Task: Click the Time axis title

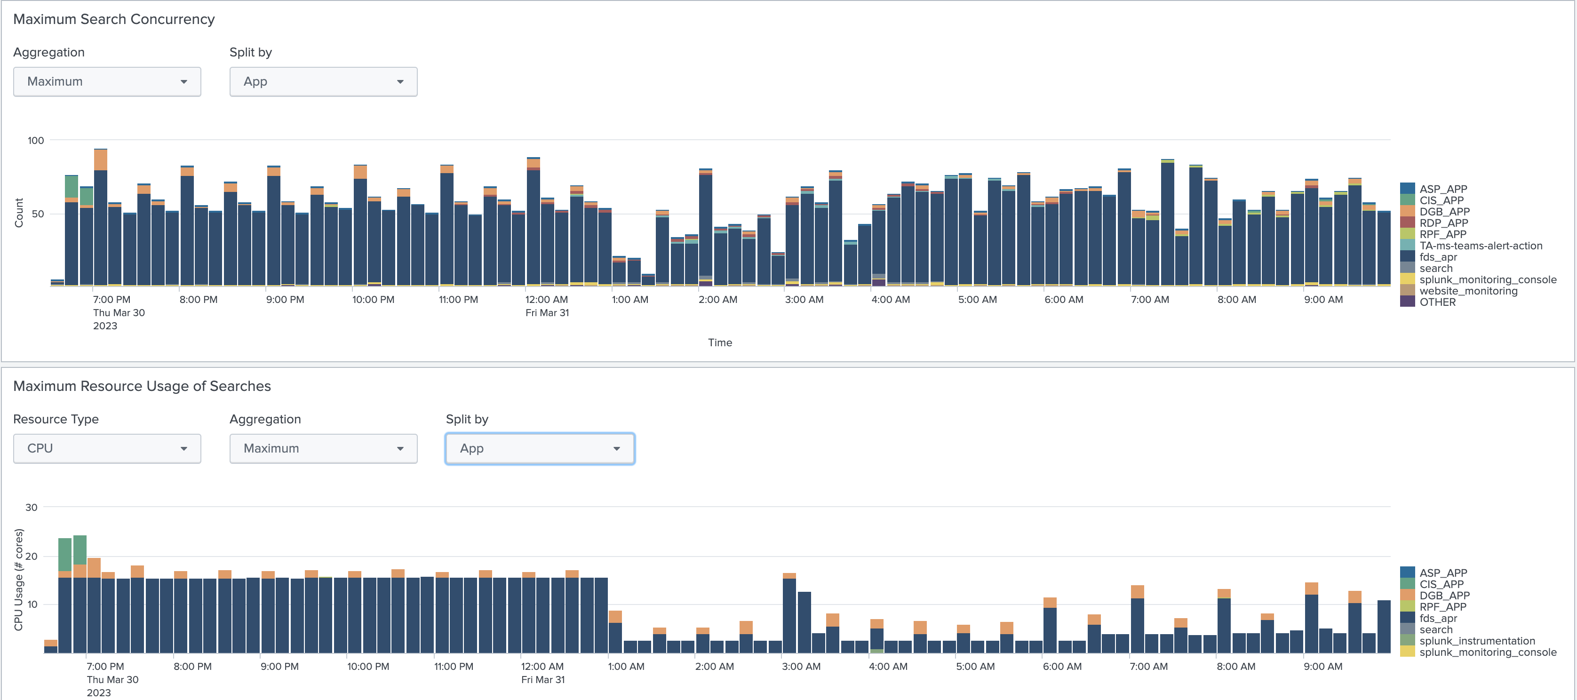Action: point(720,342)
